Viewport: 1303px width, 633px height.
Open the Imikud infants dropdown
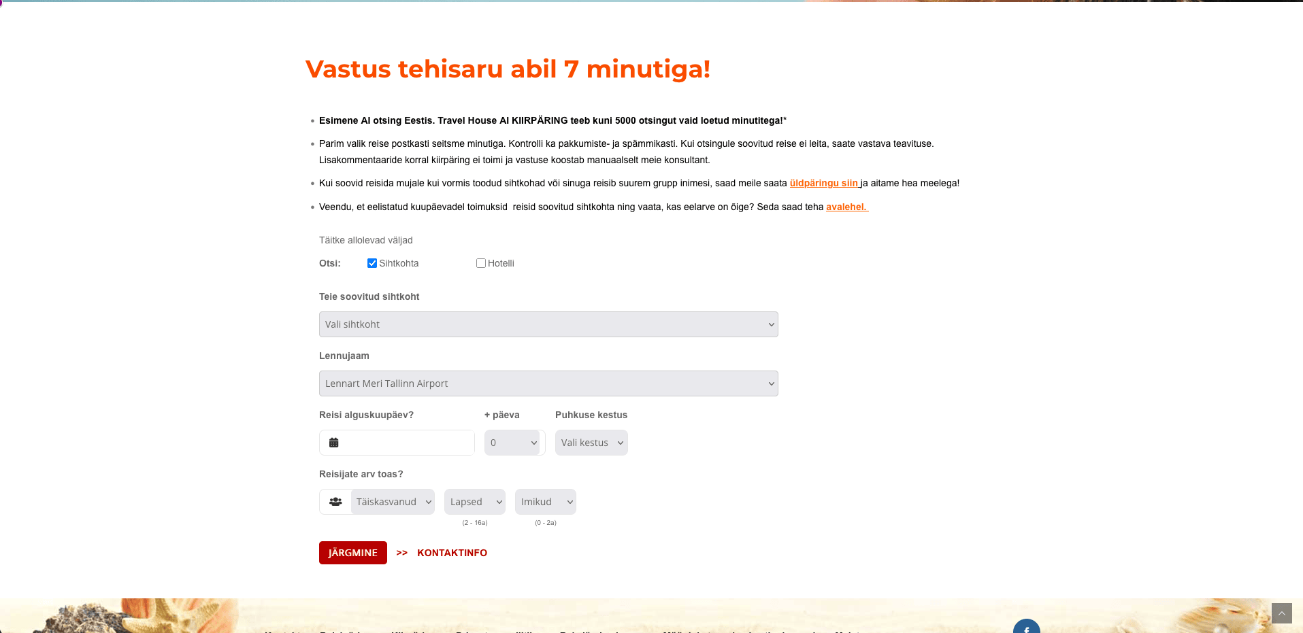[x=546, y=502]
